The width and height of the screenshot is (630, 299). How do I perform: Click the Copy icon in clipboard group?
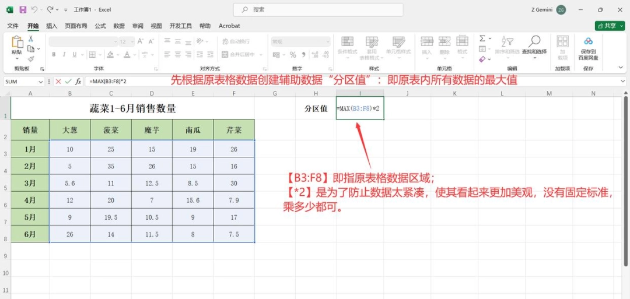[x=31, y=48]
